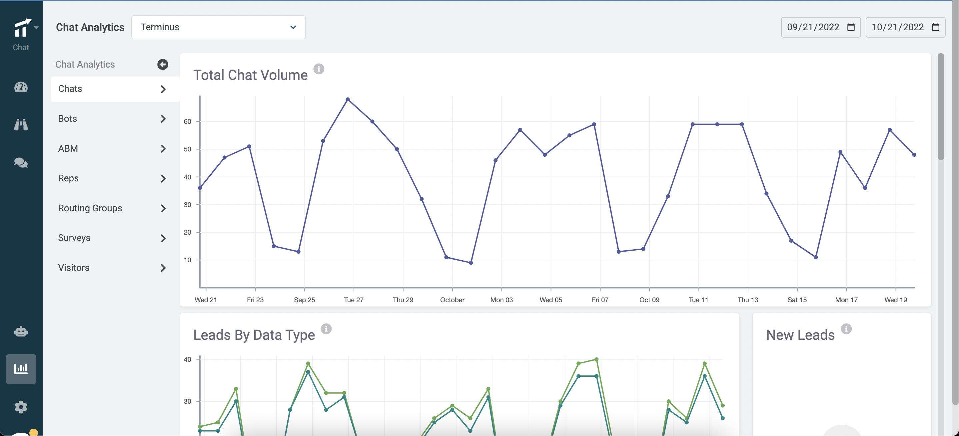The height and width of the screenshot is (436, 959).
Task: Expand the Bots menu chevron
Action: 163,119
